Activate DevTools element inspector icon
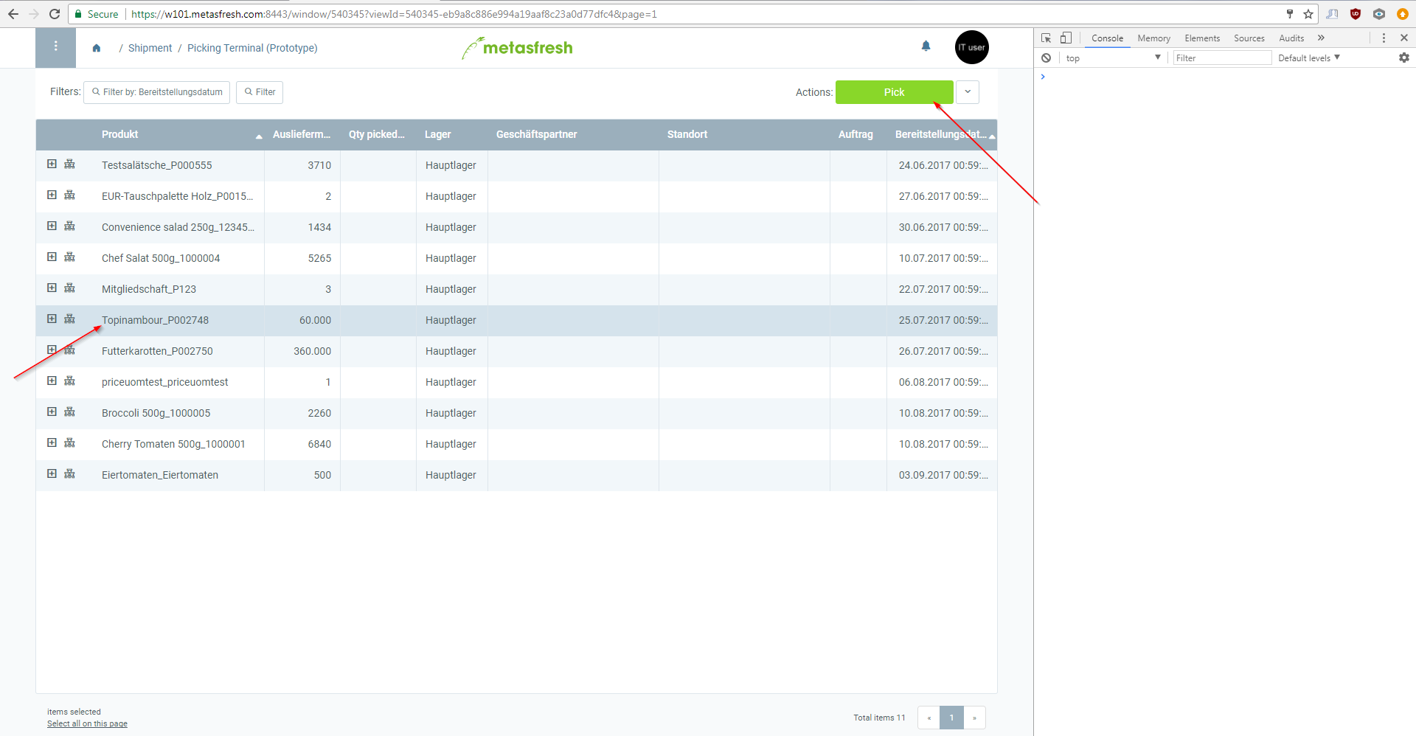 coord(1046,38)
